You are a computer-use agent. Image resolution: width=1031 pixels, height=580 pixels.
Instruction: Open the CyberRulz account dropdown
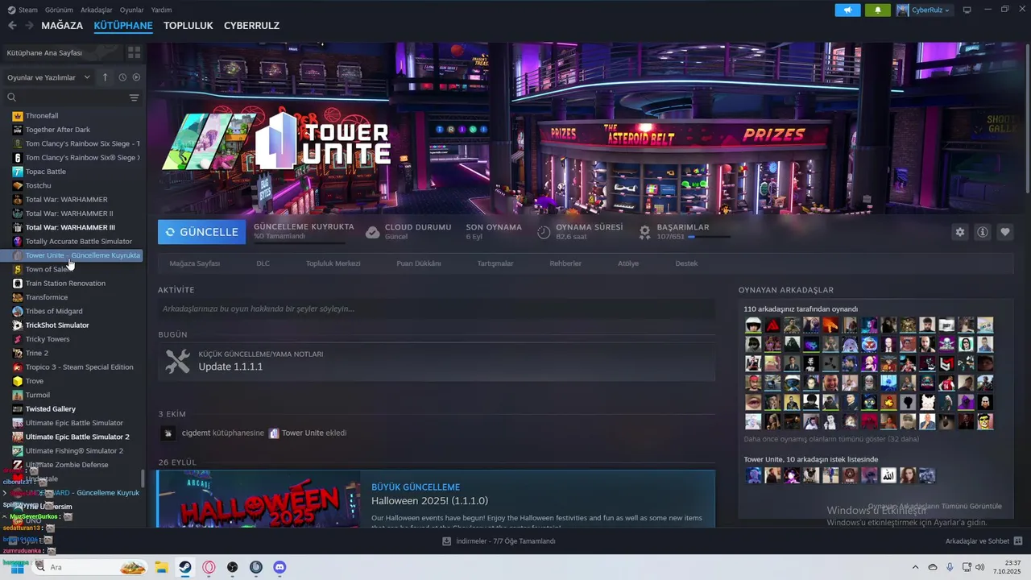tap(924, 10)
